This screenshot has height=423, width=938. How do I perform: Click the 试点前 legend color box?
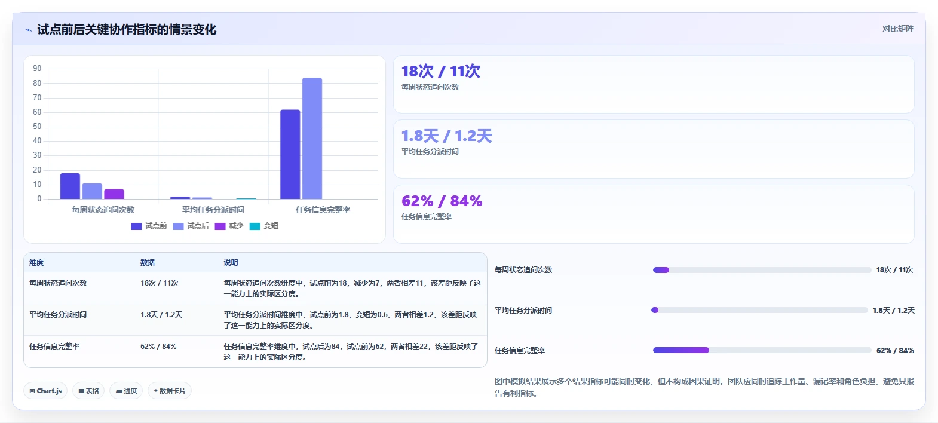point(136,226)
